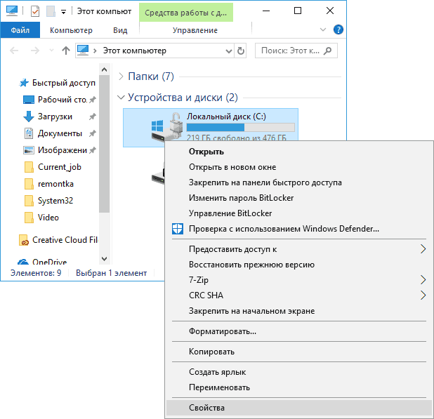This screenshot has height=419, width=434.
Task: Open the quick access toolbar customize dropdown
Action: [x=63, y=12]
